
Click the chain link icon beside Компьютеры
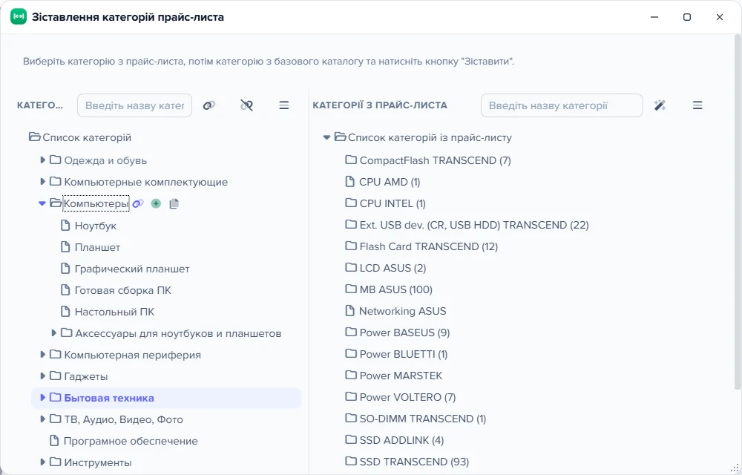coord(138,204)
